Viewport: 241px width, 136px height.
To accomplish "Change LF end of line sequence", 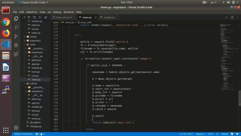I will pos(217,134).
